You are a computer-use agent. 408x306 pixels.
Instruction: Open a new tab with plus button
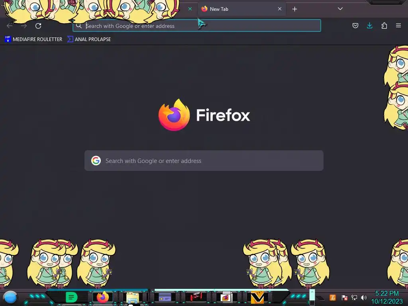(294, 9)
